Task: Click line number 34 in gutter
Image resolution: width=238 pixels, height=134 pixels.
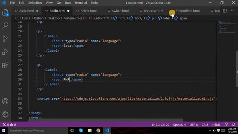Action: [20, 99]
